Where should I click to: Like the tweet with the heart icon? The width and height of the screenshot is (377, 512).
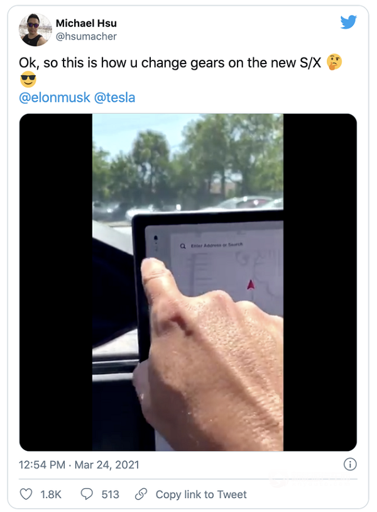[x=26, y=494]
